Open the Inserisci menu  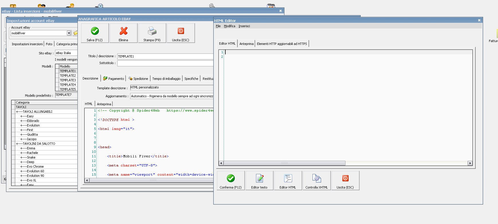(x=244, y=26)
